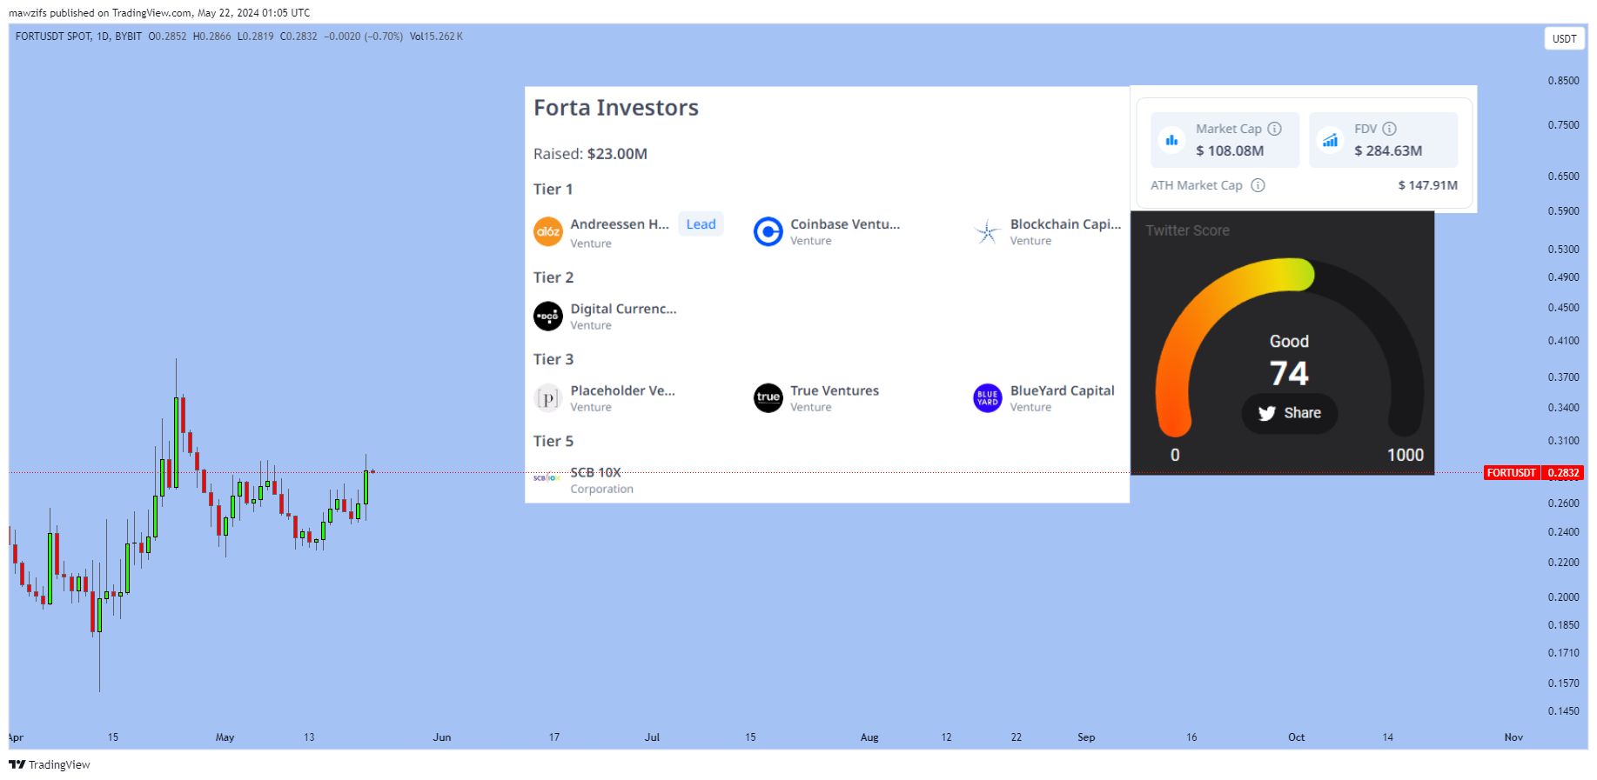Viewport: 1597px width, 780px height.
Task: Click the Jun label on time axis
Action: click(442, 737)
